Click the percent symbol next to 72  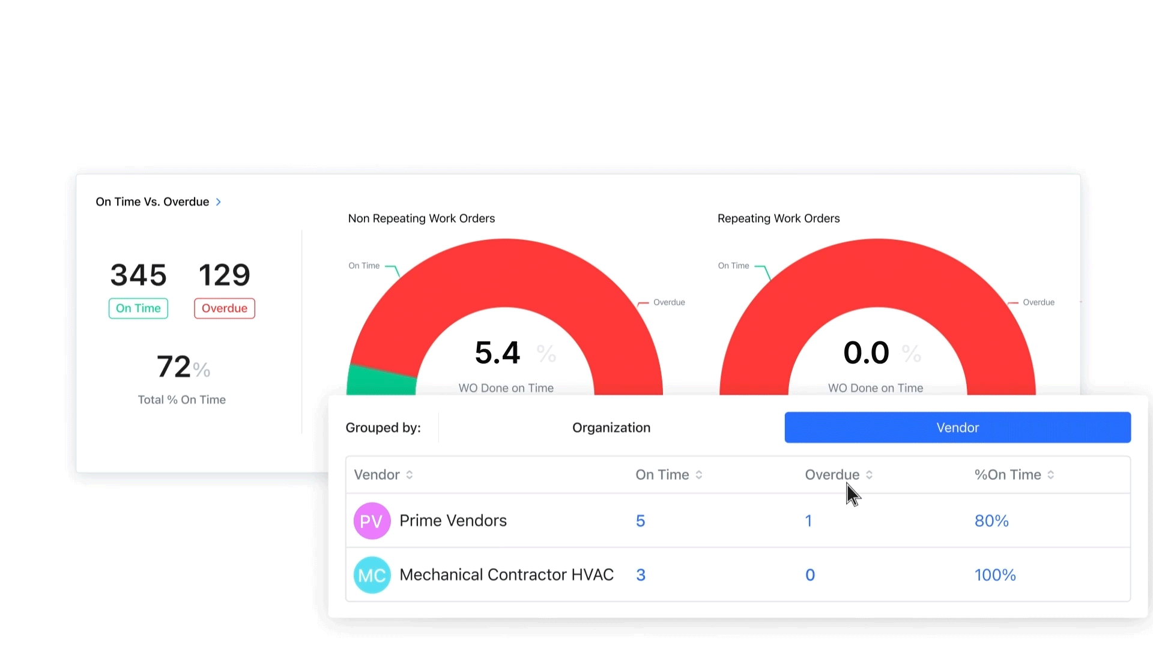(202, 370)
